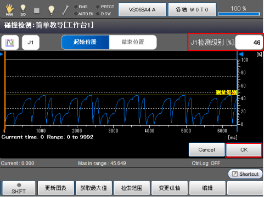Click the AUTO EN indicator lamp

click(x=76, y=14)
